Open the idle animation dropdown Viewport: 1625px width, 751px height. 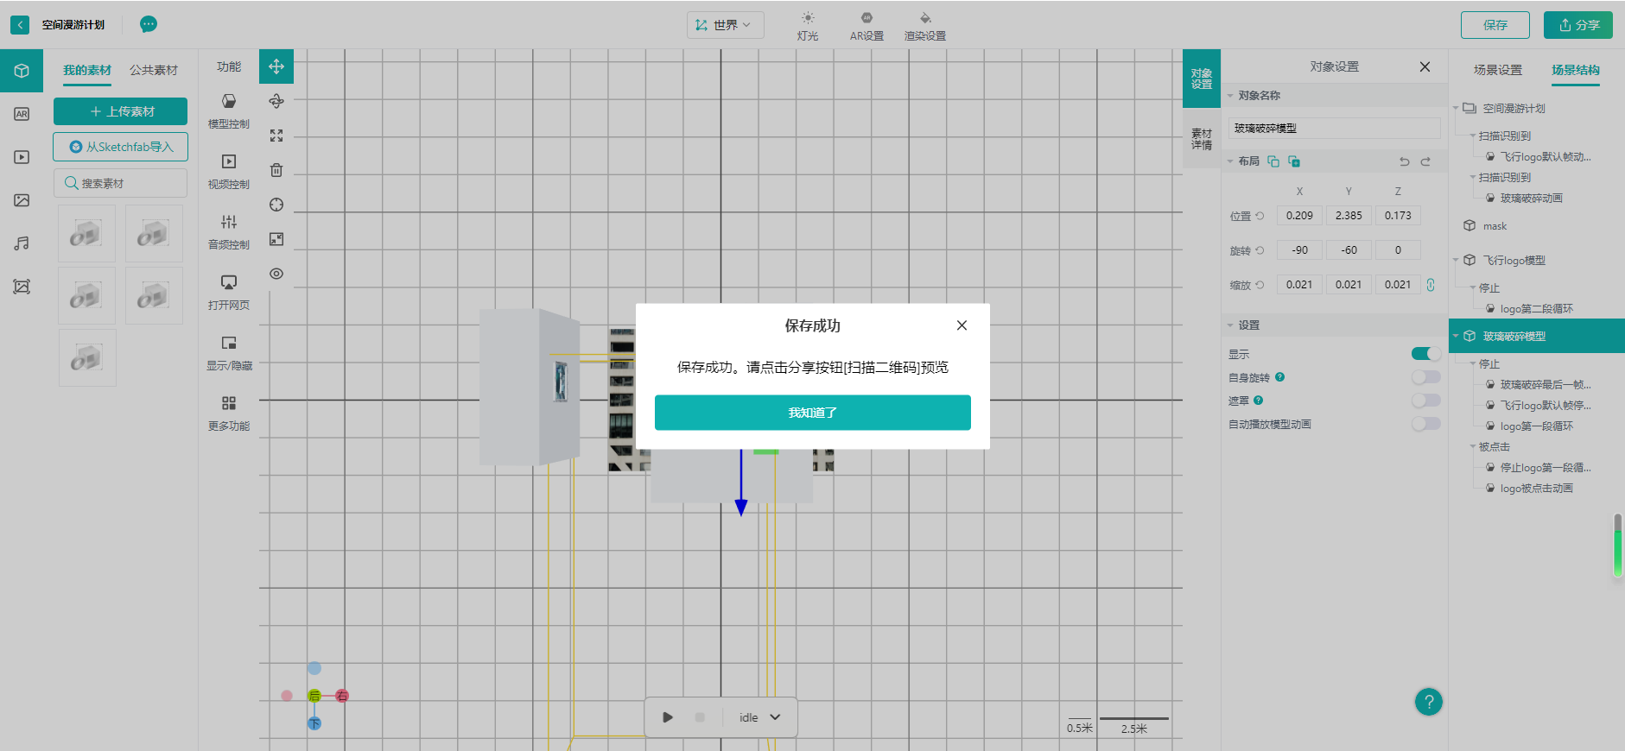pos(760,717)
